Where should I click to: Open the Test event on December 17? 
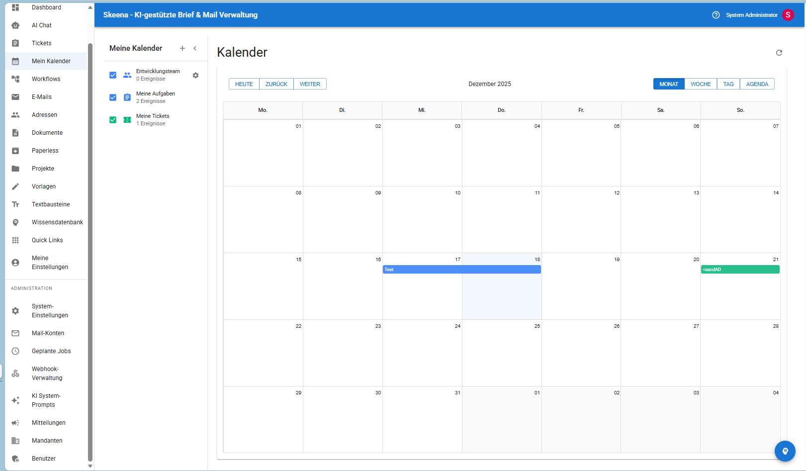pos(423,269)
